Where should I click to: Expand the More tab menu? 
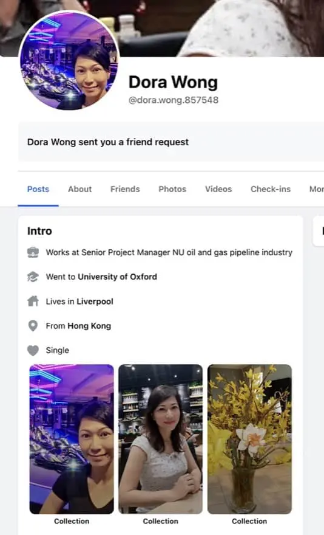pyautogui.click(x=317, y=189)
